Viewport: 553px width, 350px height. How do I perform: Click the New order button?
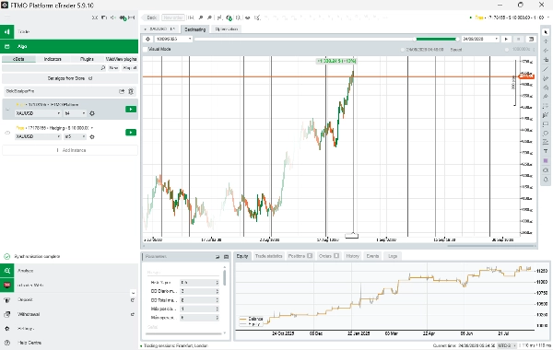coord(173,17)
